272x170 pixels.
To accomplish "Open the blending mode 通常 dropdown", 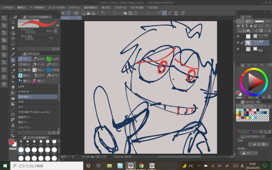I will [250, 21].
